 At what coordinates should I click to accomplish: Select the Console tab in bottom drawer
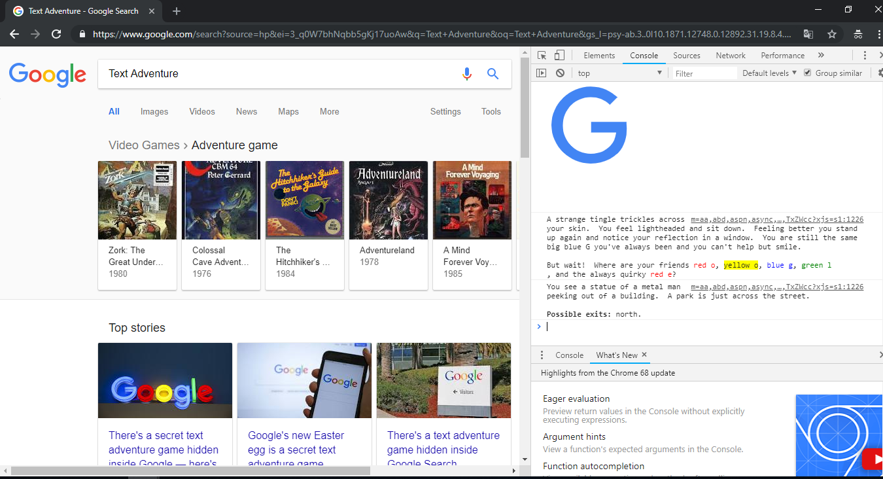569,355
